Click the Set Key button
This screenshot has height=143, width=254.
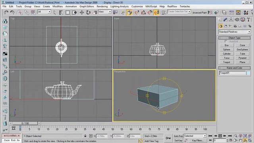coord(178,141)
